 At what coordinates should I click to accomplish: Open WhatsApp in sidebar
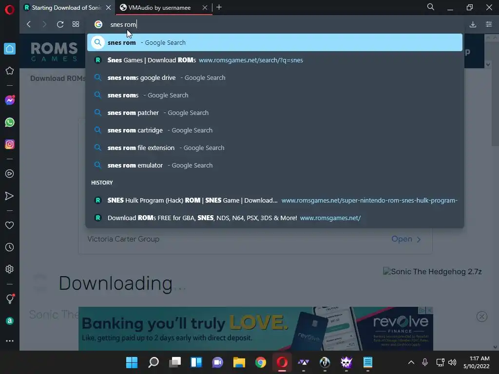pyautogui.click(x=10, y=122)
